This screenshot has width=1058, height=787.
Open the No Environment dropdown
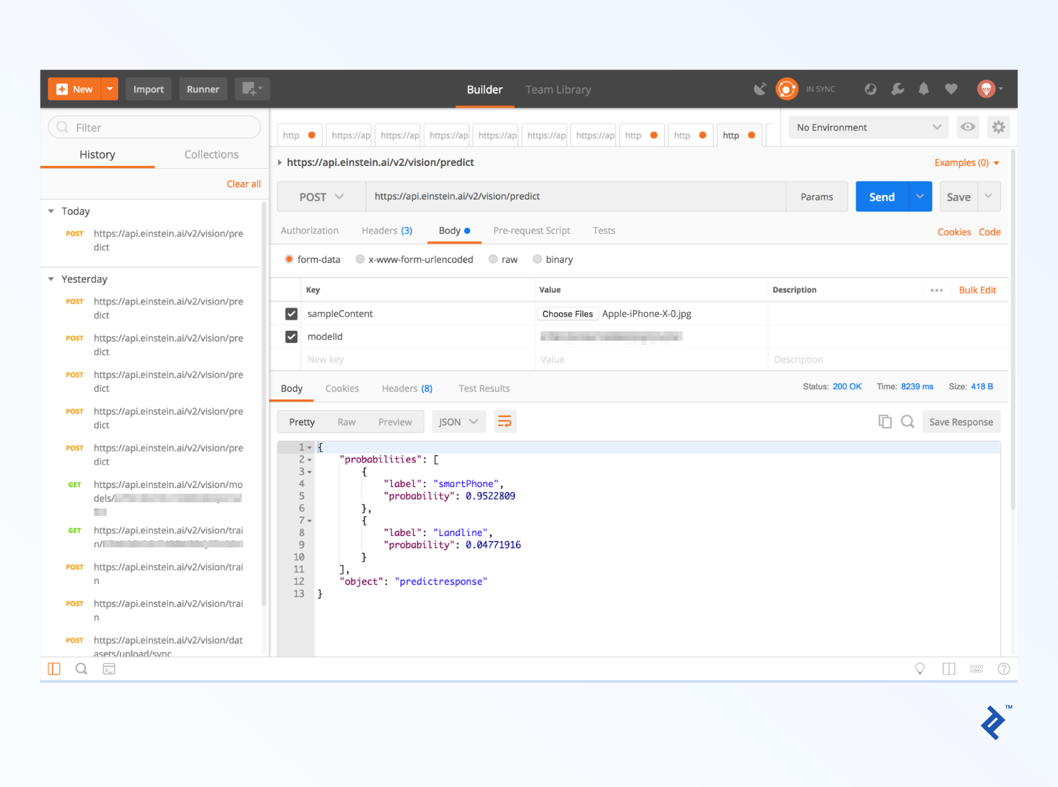click(867, 127)
